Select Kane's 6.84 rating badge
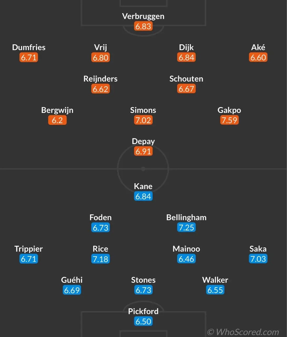The image size is (287, 337). pyautogui.click(x=143, y=196)
